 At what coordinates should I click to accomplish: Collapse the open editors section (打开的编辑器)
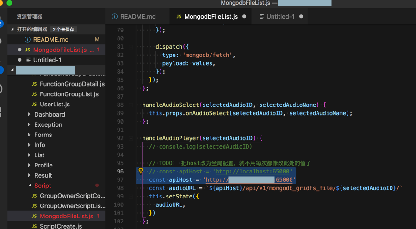12,29
